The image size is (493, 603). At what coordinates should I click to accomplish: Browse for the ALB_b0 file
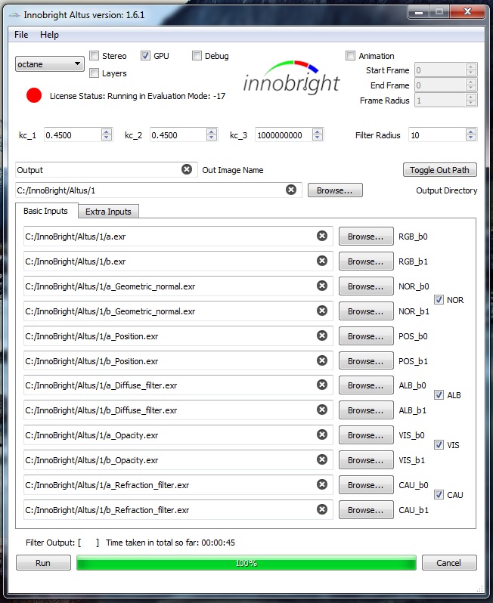366,385
